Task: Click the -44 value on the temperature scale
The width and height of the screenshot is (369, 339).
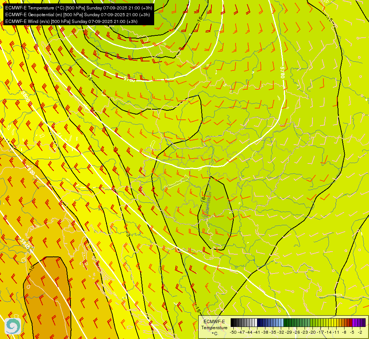Action: tap(249, 332)
